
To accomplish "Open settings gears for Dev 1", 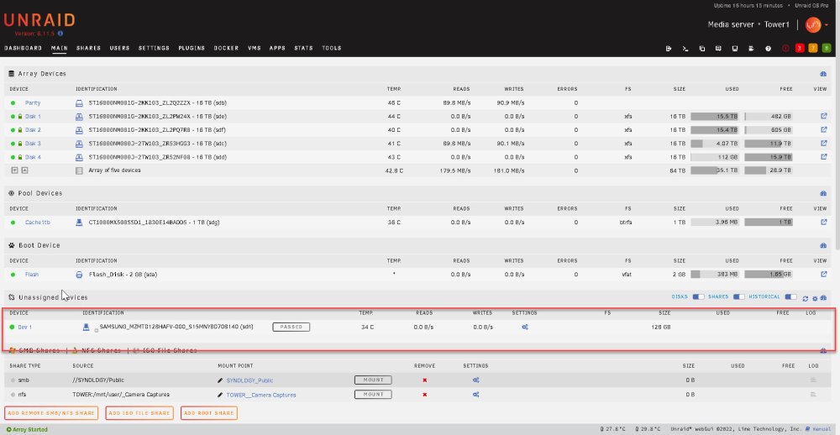I will click(525, 327).
